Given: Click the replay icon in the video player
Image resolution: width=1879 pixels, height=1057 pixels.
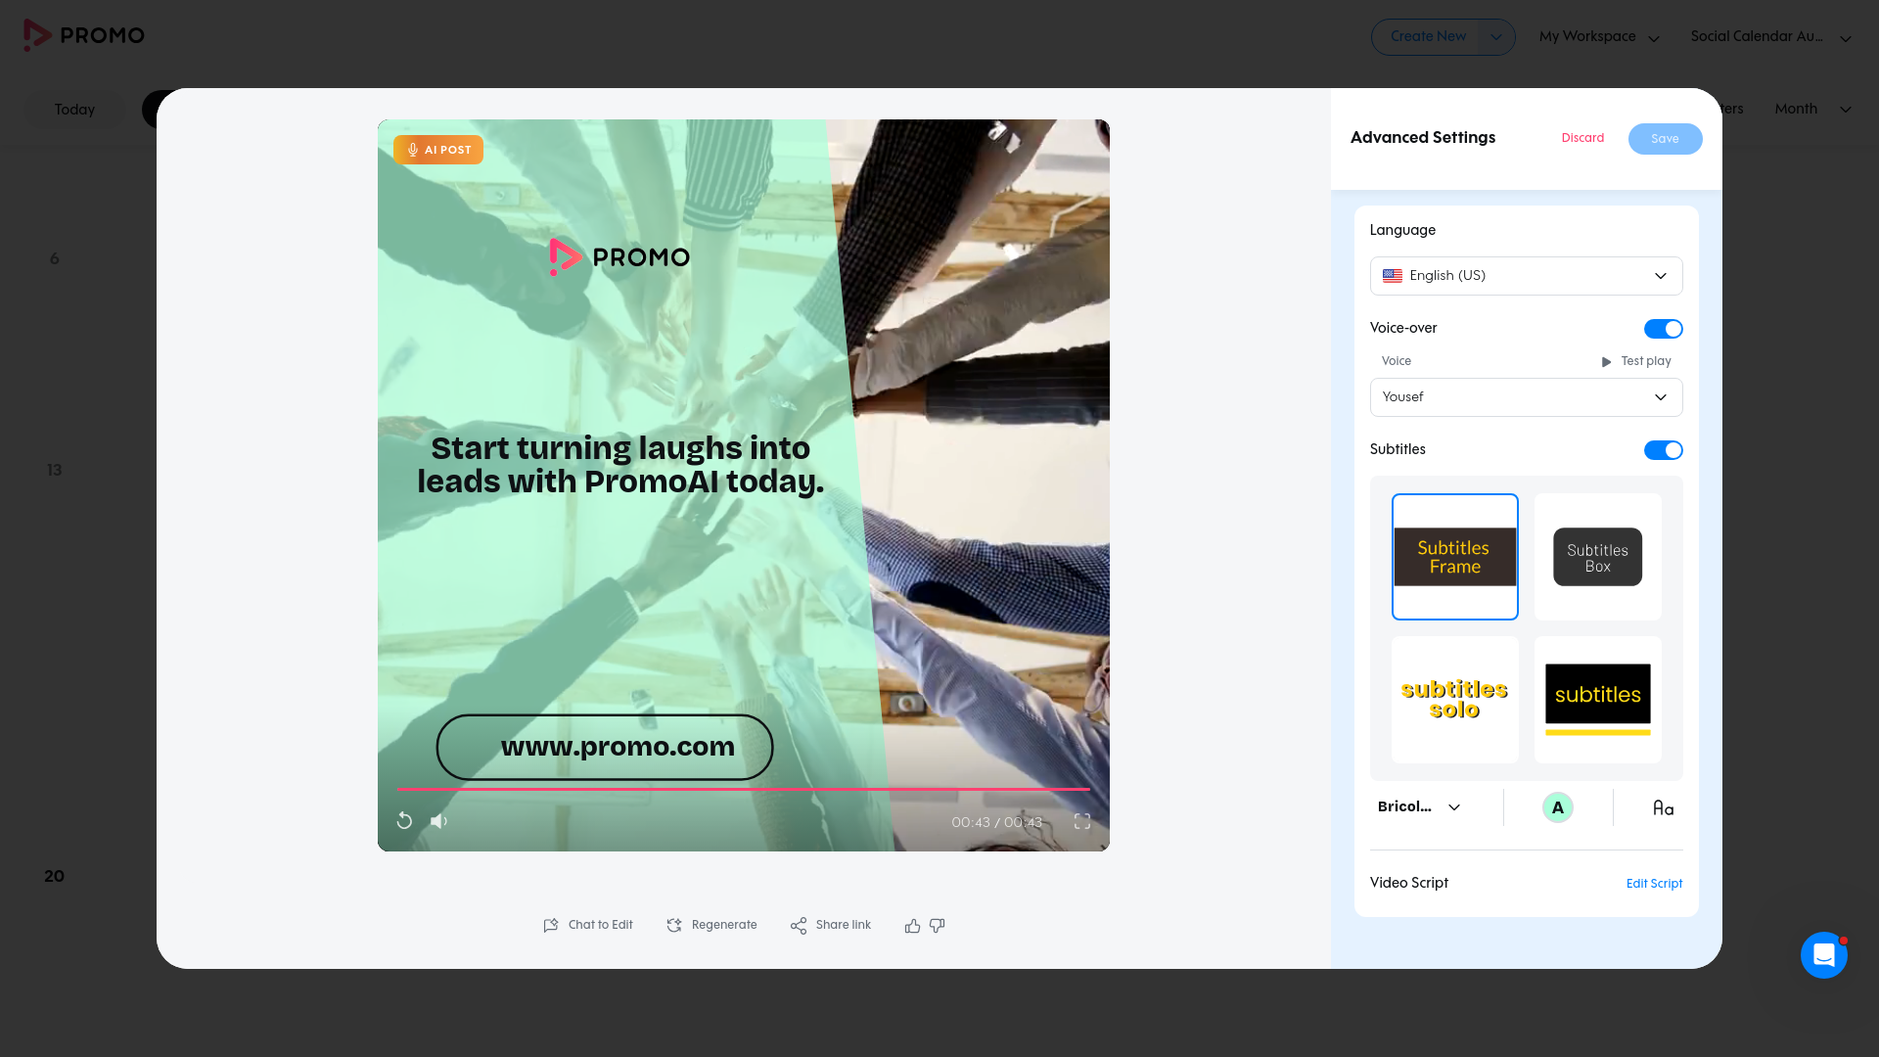Looking at the screenshot, I should pyautogui.click(x=404, y=821).
